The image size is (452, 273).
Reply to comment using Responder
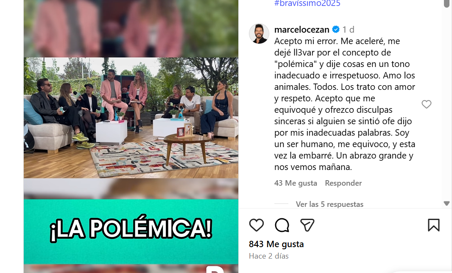[x=343, y=183]
